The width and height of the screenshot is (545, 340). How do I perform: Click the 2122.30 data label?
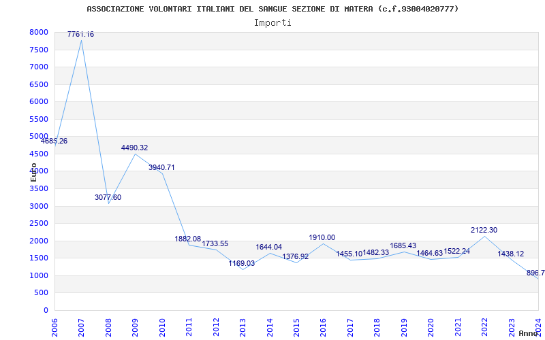(x=484, y=230)
